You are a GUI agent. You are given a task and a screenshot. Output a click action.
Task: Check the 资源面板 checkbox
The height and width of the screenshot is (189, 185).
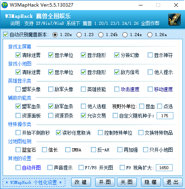18,116
